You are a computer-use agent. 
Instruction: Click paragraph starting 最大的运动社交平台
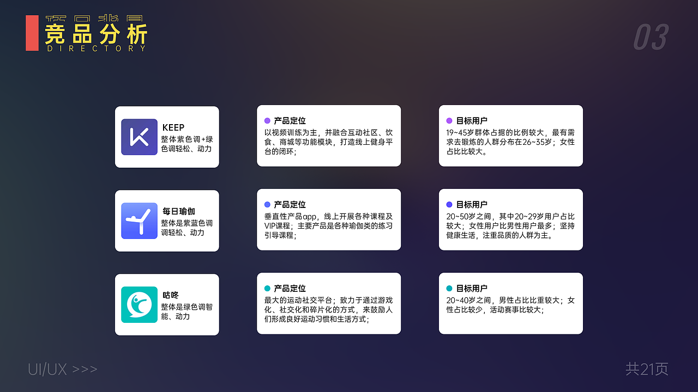point(329,310)
